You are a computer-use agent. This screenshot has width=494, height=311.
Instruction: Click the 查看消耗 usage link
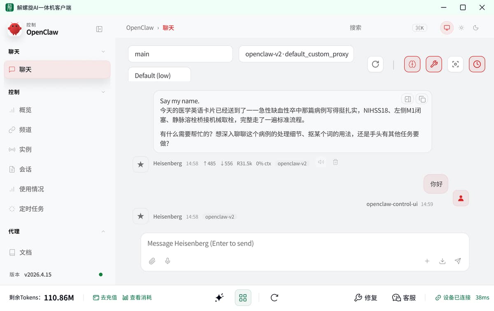click(x=137, y=297)
